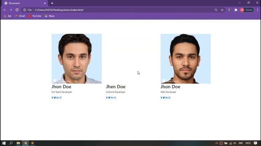The height and width of the screenshot is (146, 261).
Task: Click Facebook icon under Full Stack Developer
Action: click(x=52, y=98)
